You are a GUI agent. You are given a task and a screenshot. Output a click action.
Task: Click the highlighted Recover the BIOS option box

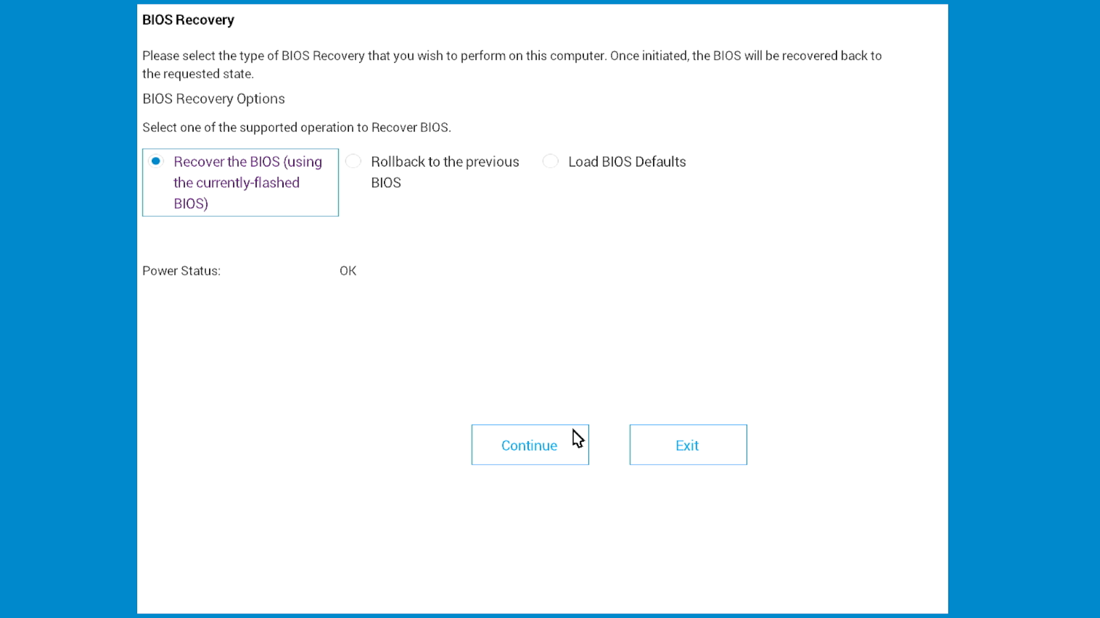click(x=240, y=182)
